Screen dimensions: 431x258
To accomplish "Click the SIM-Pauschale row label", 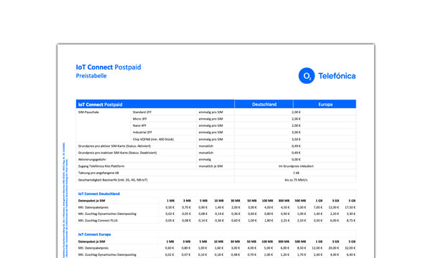I will click(x=88, y=112).
